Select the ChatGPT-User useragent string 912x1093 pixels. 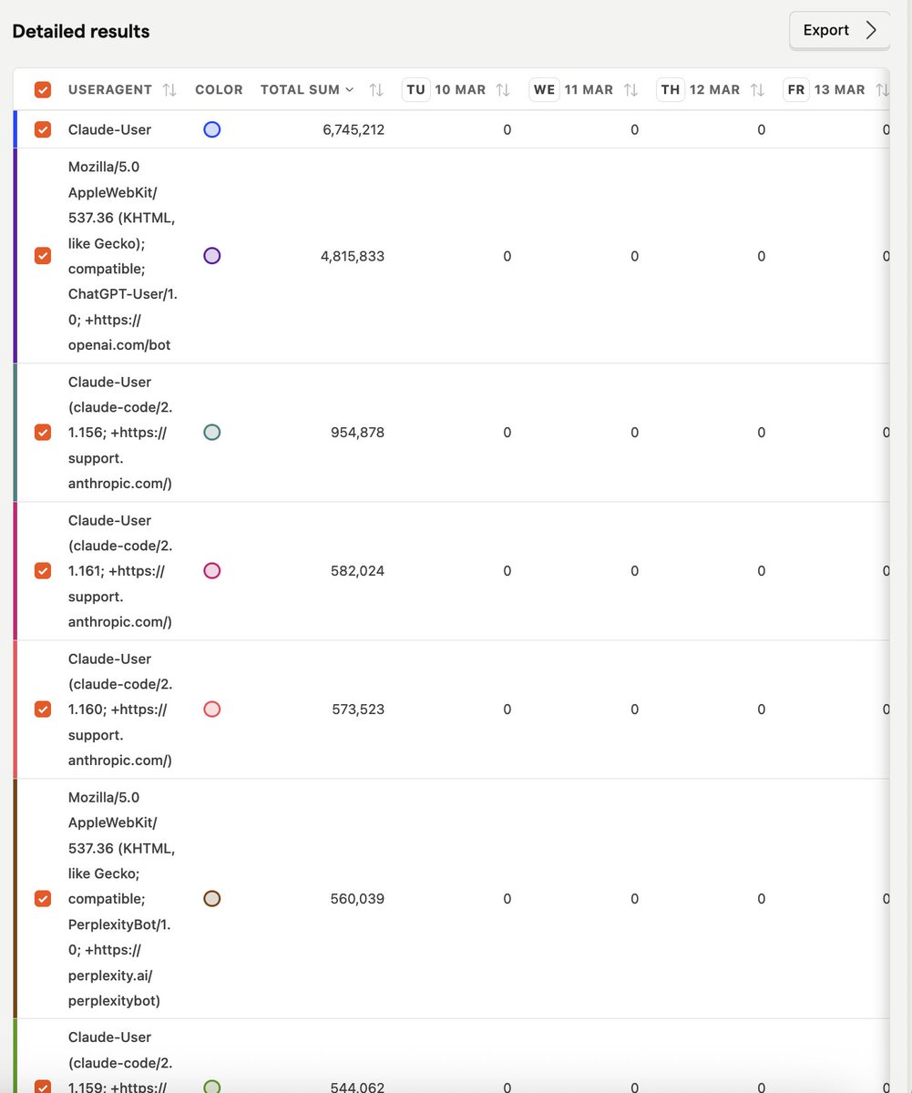click(x=122, y=256)
